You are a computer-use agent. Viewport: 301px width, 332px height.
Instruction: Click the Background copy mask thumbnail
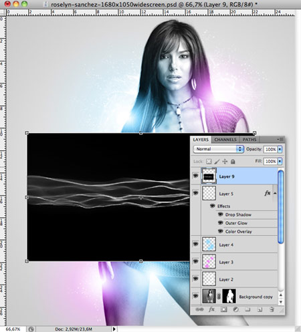click(229, 296)
